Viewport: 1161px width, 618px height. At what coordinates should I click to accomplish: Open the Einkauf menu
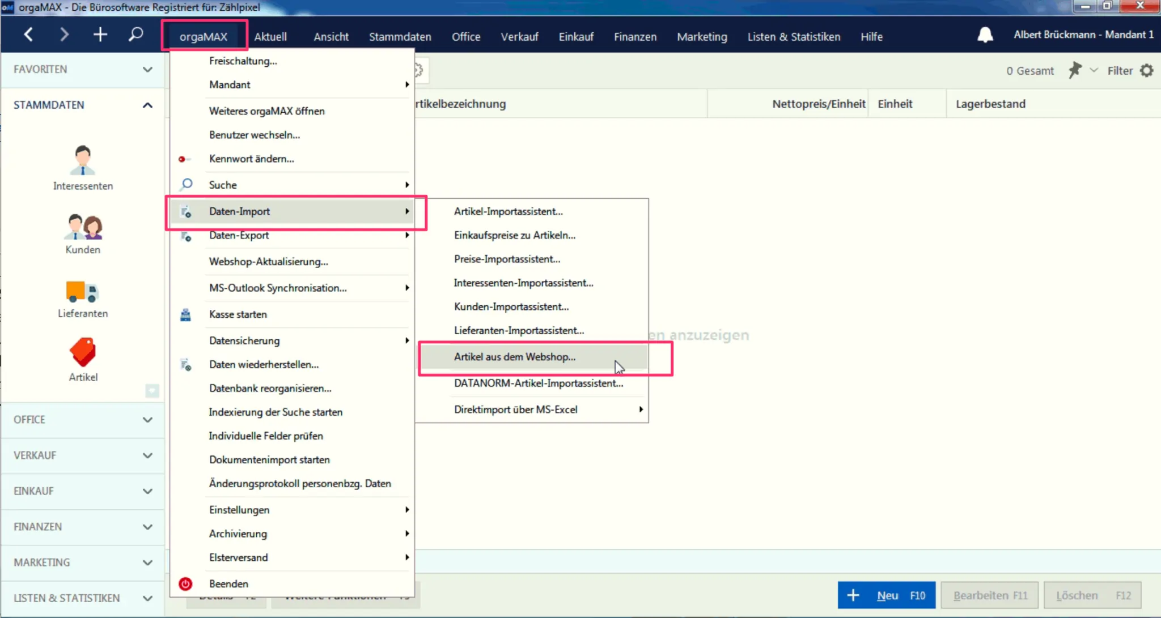click(576, 36)
